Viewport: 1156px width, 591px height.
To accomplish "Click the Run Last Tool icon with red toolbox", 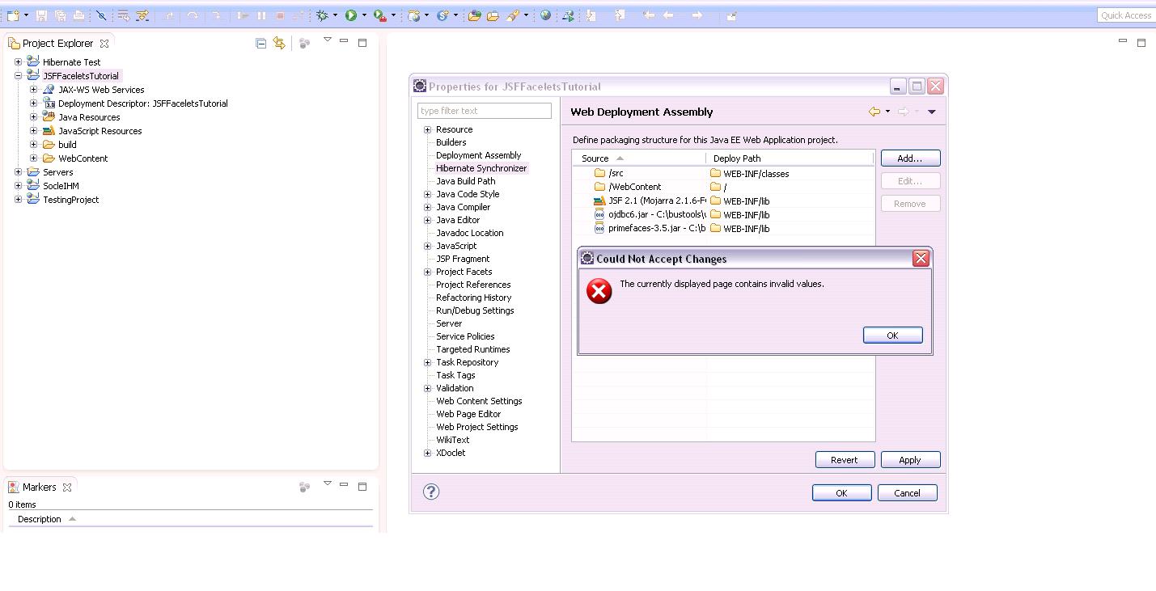I will pyautogui.click(x=380, y=15).
